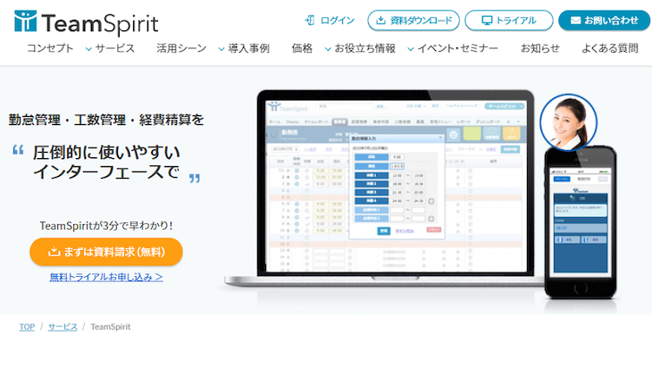Click the download icon in the orange button
Viewport: 652px width, 368px height.
click(54, 251)
